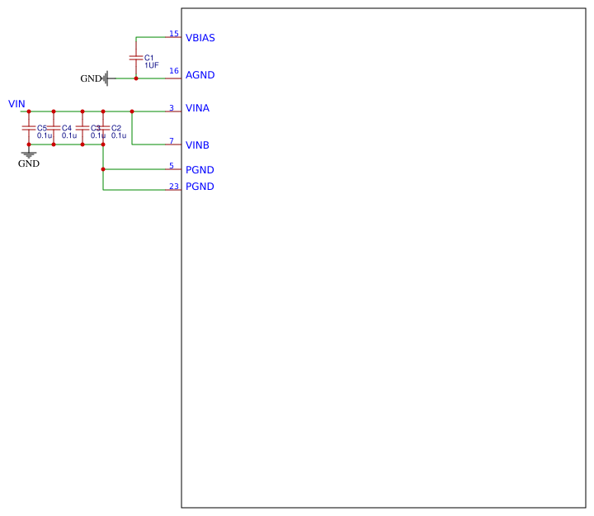
Task: Select the PGND pin numbered 23
Action: point(200,187)
